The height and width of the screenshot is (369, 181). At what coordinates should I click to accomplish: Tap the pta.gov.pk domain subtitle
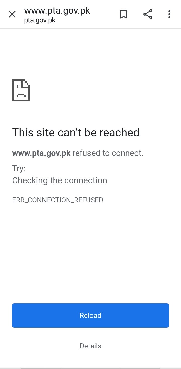(x=40, y=20)
